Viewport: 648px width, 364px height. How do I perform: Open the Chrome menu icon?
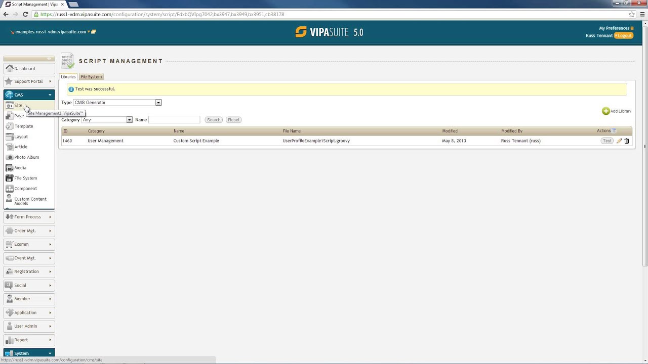pos(641,14)
